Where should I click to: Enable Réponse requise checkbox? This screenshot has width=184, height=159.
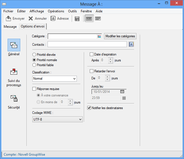(34, 89)
